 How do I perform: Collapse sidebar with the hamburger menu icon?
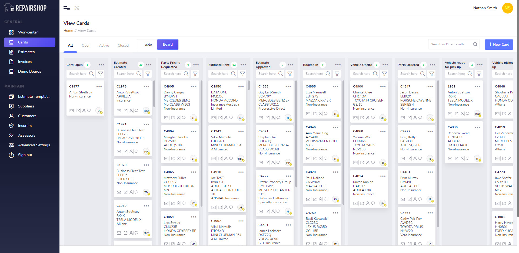66,8
